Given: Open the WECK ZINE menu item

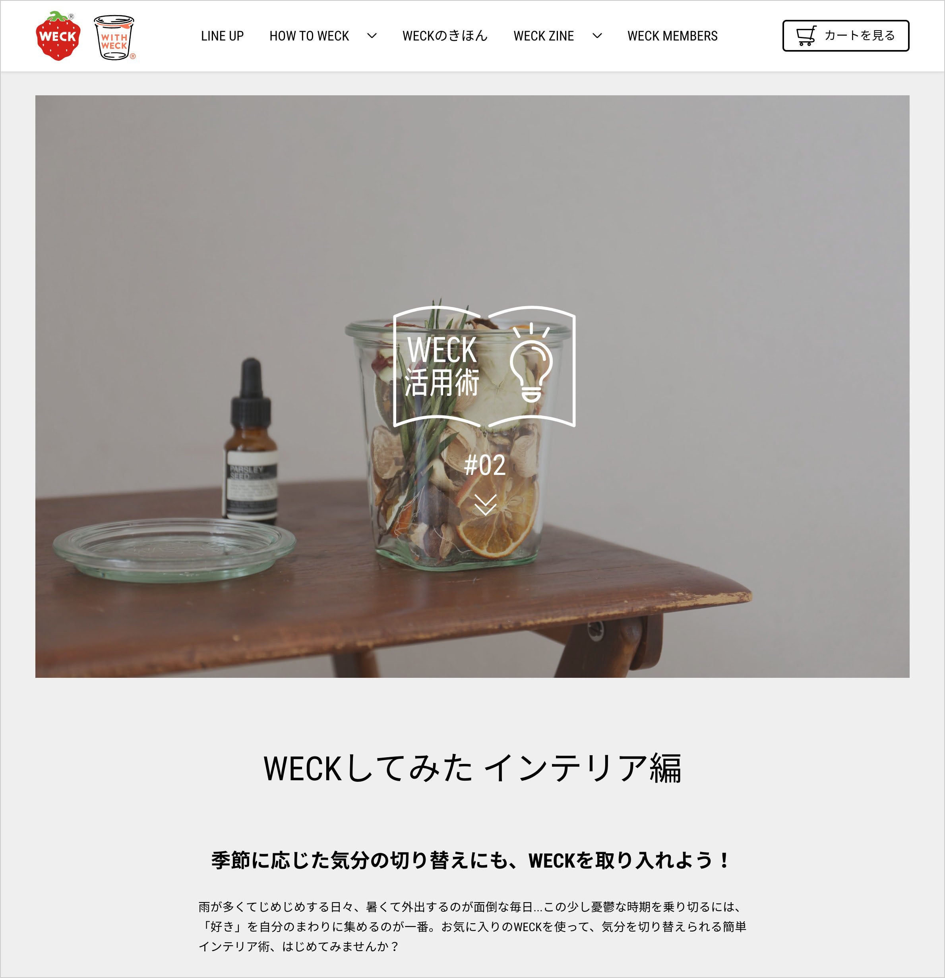Looking at the screenshot, I should coord(543,36).
